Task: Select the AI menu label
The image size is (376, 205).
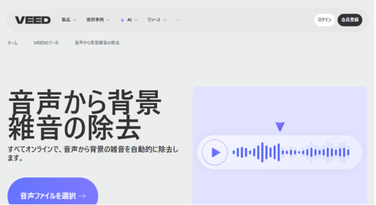Action: 129,20
